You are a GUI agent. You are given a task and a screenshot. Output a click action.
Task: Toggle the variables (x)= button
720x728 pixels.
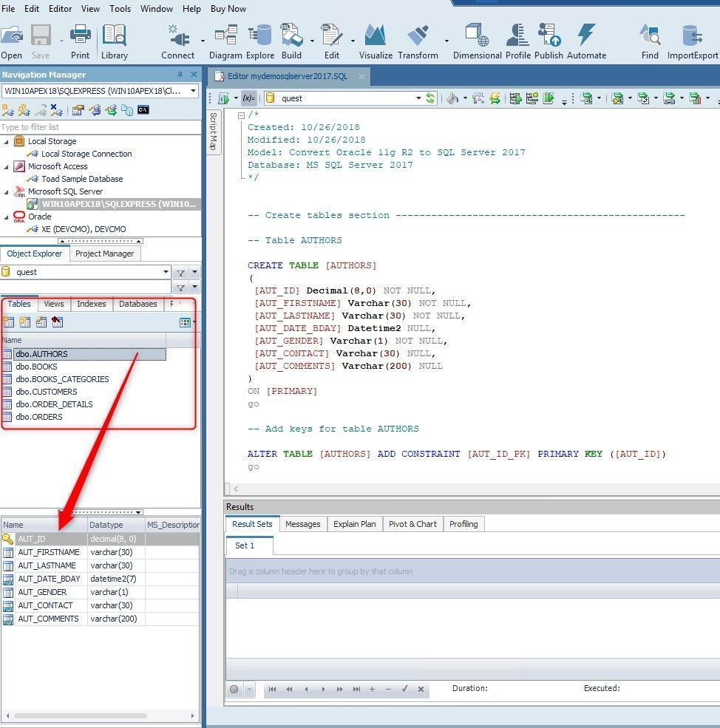coord(248,98)
